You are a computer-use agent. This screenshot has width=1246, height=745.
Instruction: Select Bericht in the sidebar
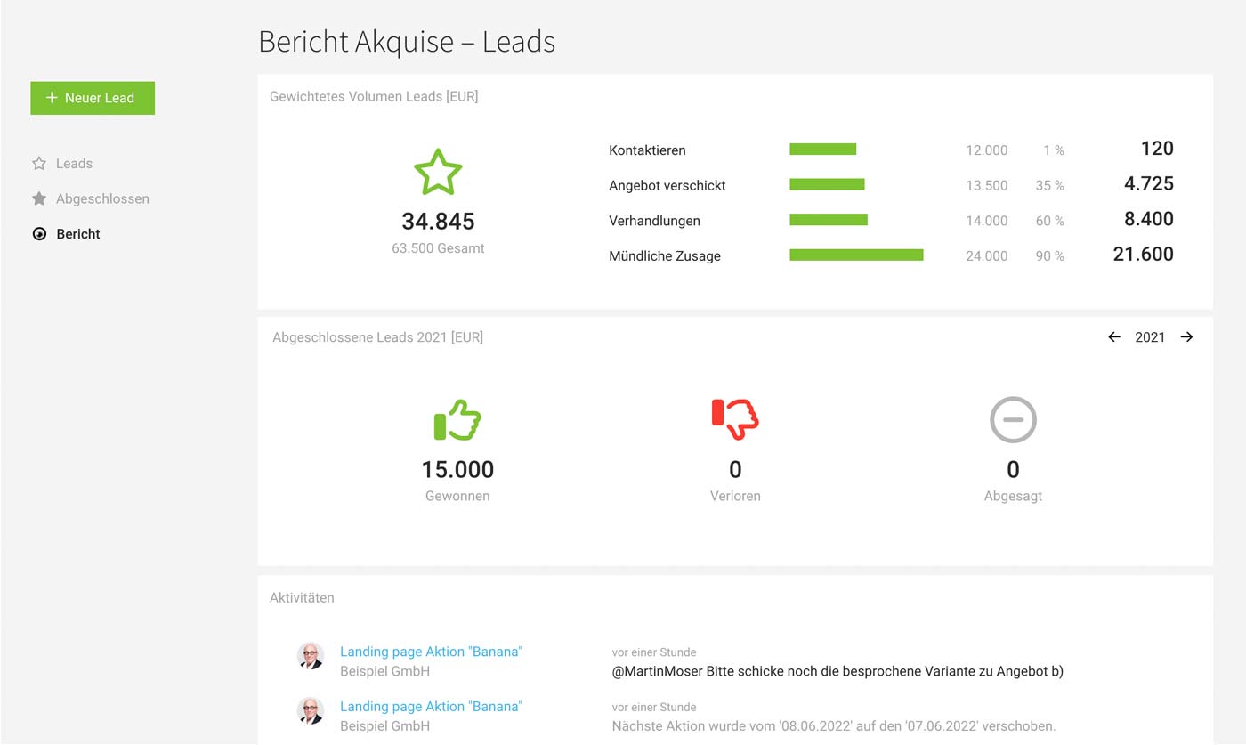(78, 234)
